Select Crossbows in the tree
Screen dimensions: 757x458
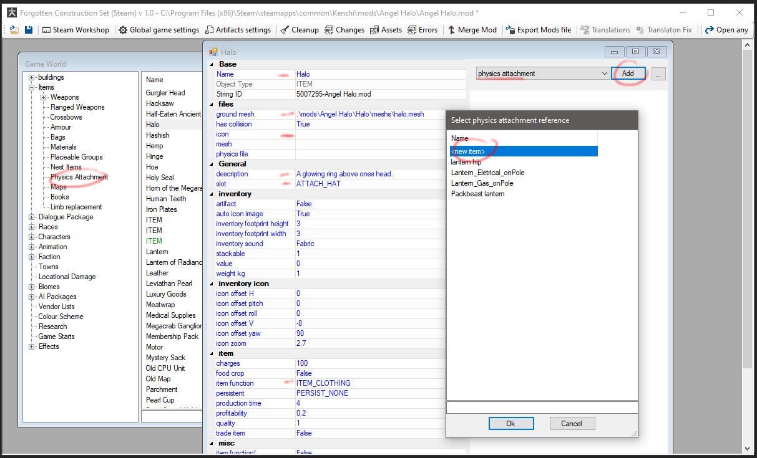pos(66,117)
